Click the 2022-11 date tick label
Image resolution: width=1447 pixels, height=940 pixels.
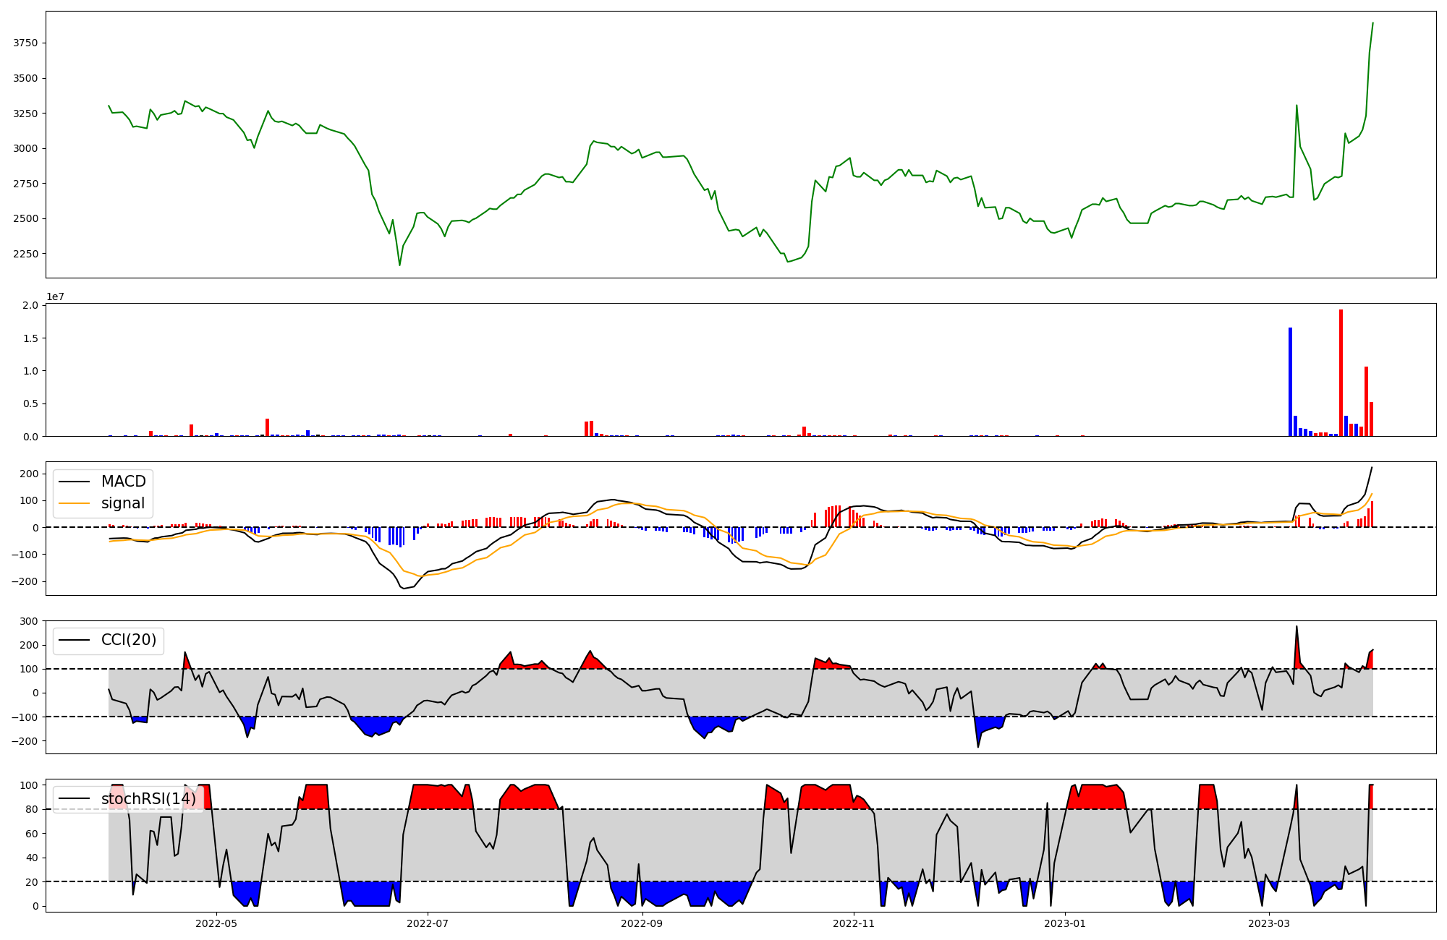click(x=854, y=923)
